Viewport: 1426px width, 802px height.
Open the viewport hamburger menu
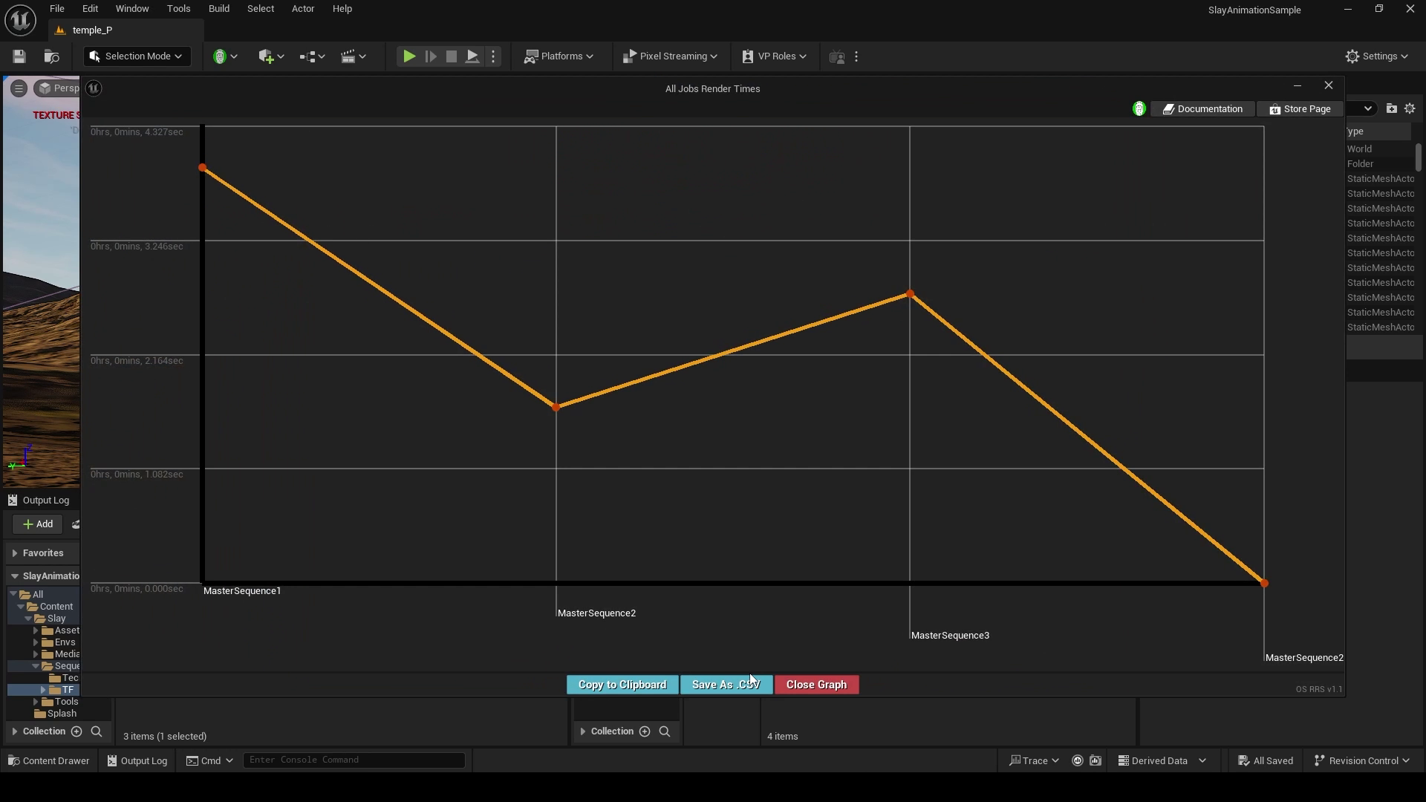click(19, 88)
